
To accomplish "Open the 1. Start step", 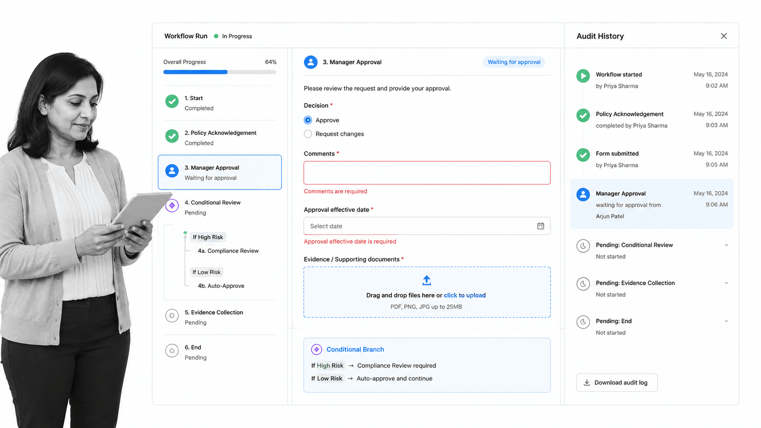I will point(220,103).
